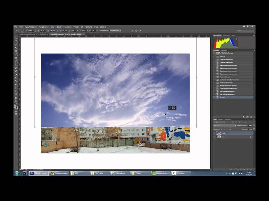The width and height of the screenshot is (269, 201).
Task: Select the last history state Вставить
Action: (x=233, y=97)
